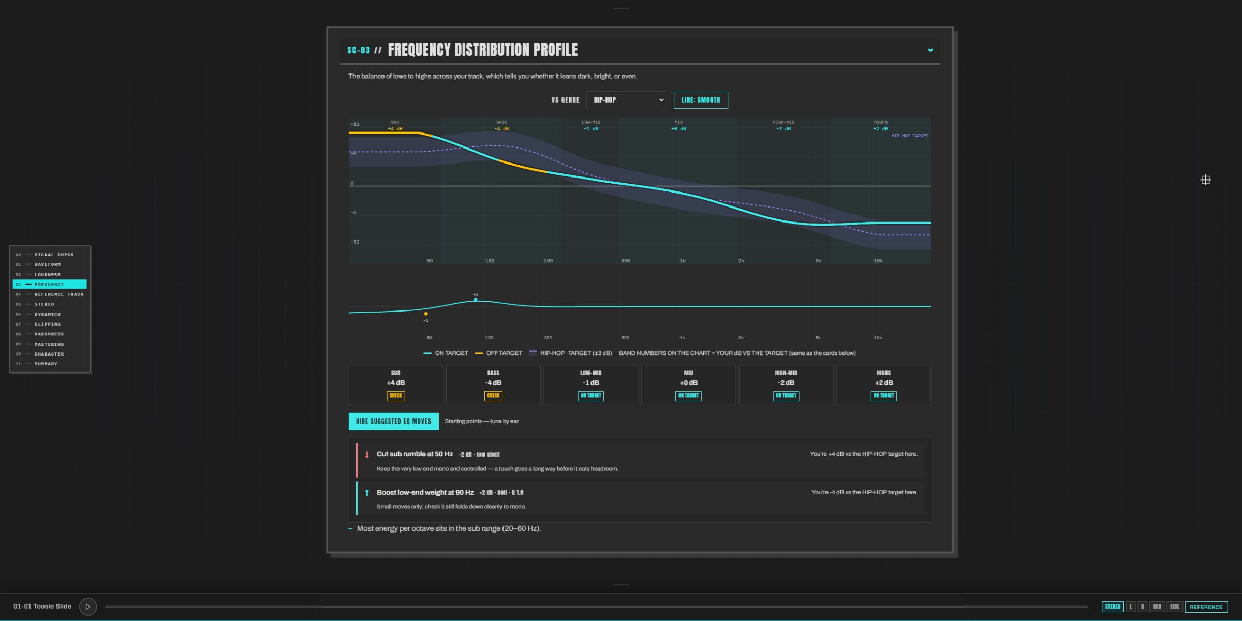This screenshot has width=1242, height=621.
Task: Collapse the Frequency Distribution Profile panel chevron
Action: tap(930, 50)
